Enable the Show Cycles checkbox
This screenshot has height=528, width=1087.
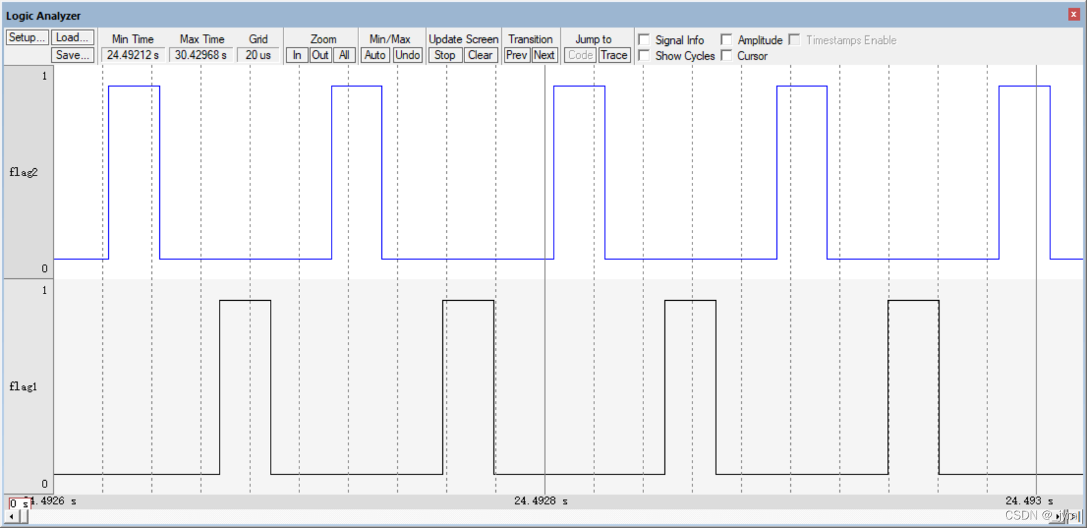(x=644, y=55)
